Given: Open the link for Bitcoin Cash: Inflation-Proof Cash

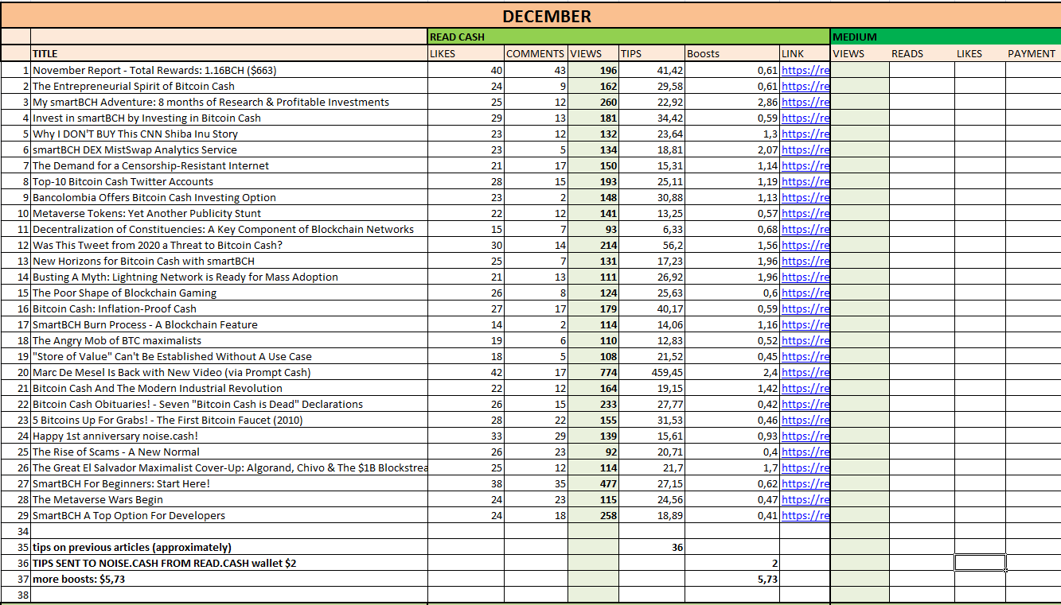Looking at the screenshot, I should click(x=806, y=308).
